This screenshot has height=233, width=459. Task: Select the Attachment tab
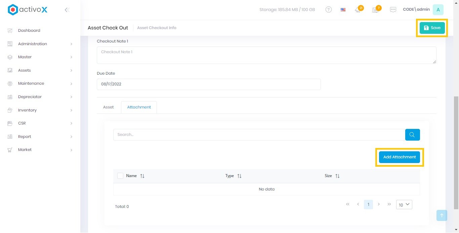coord(139,107)
